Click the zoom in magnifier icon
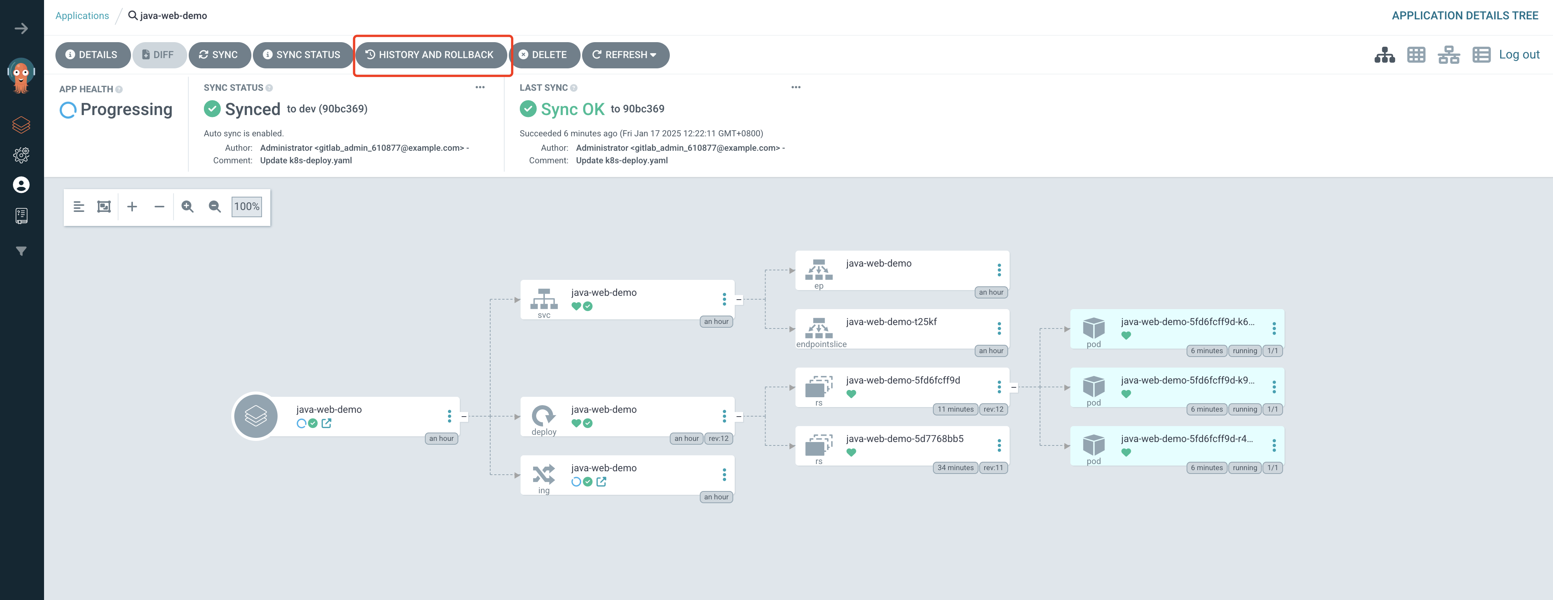1553x600 pixels. pyautogui.click(x=188, y=207)
